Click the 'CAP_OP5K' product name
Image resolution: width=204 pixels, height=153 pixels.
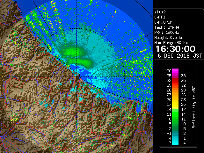(x=163, y=22)
